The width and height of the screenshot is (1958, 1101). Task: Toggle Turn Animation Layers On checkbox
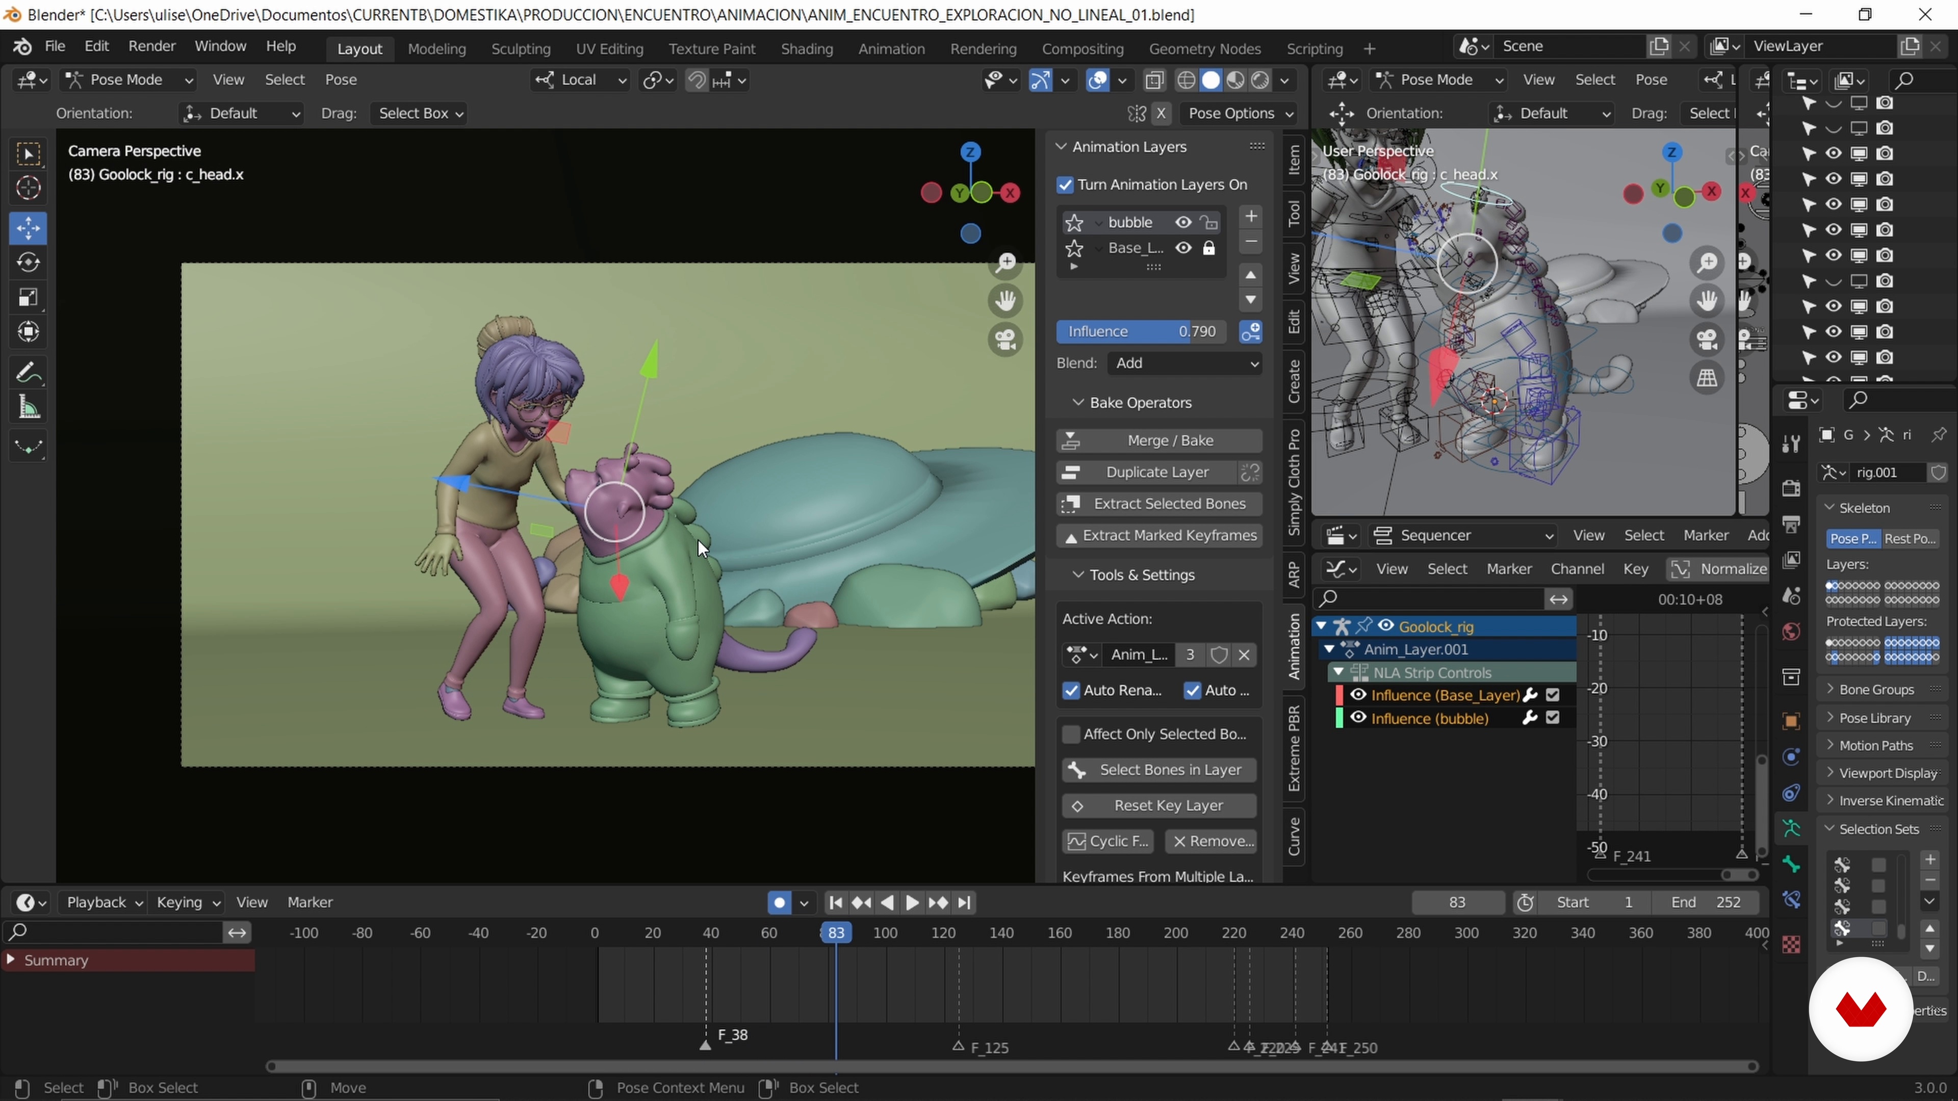coord(1065,185)
